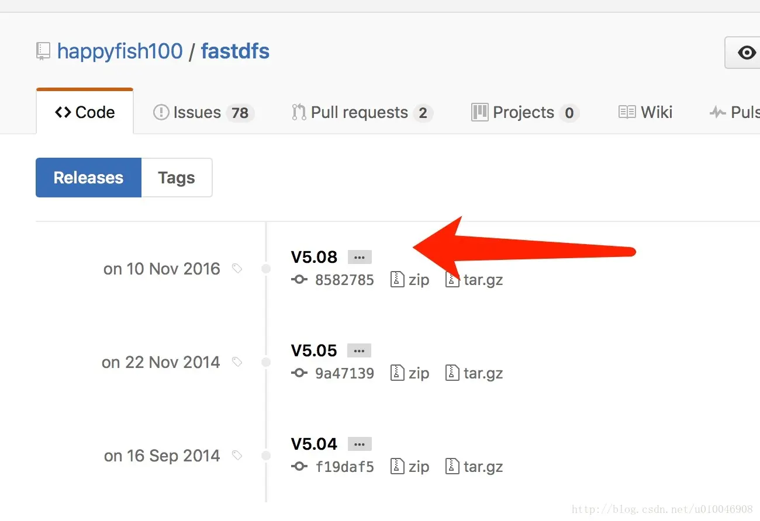Expand the V5.04 ellipsis details
760x521 pixels.
pyautogui.click(x=360, y=444)
